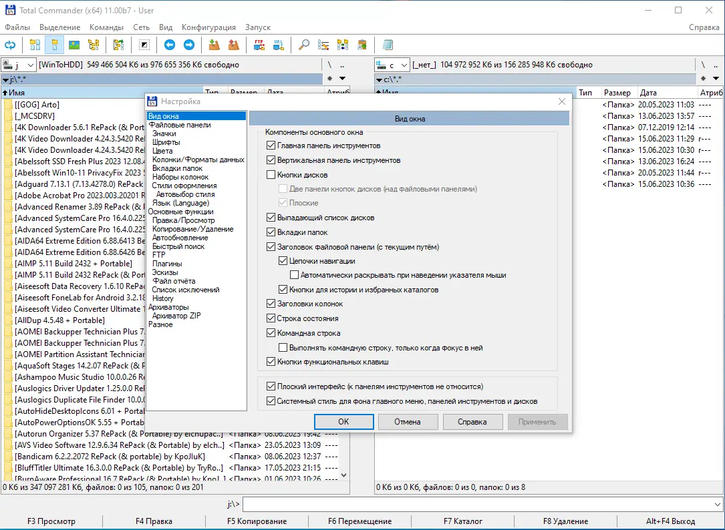This screenshot has width=725, height=530.
Task: Confirm settings with the OK button
Action: pos(343,421)
